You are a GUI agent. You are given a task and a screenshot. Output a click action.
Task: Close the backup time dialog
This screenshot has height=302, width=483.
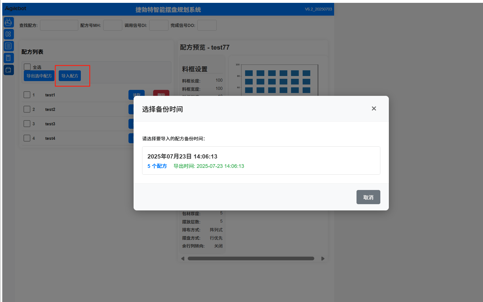tap(374, 109)
